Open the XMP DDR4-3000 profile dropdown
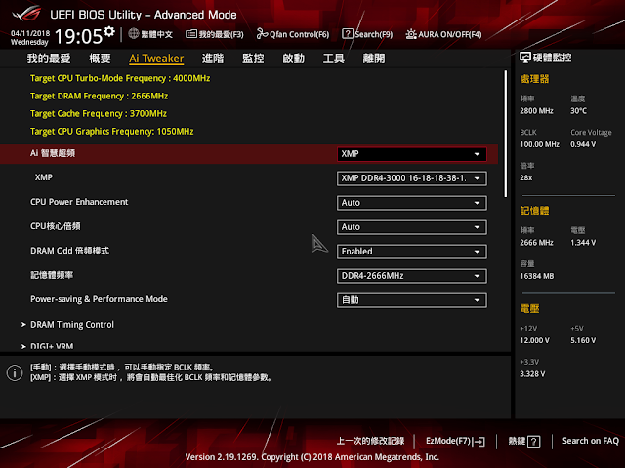Image resolution: width=625 pixels, height=468 pixels. (x=412, y=178)
